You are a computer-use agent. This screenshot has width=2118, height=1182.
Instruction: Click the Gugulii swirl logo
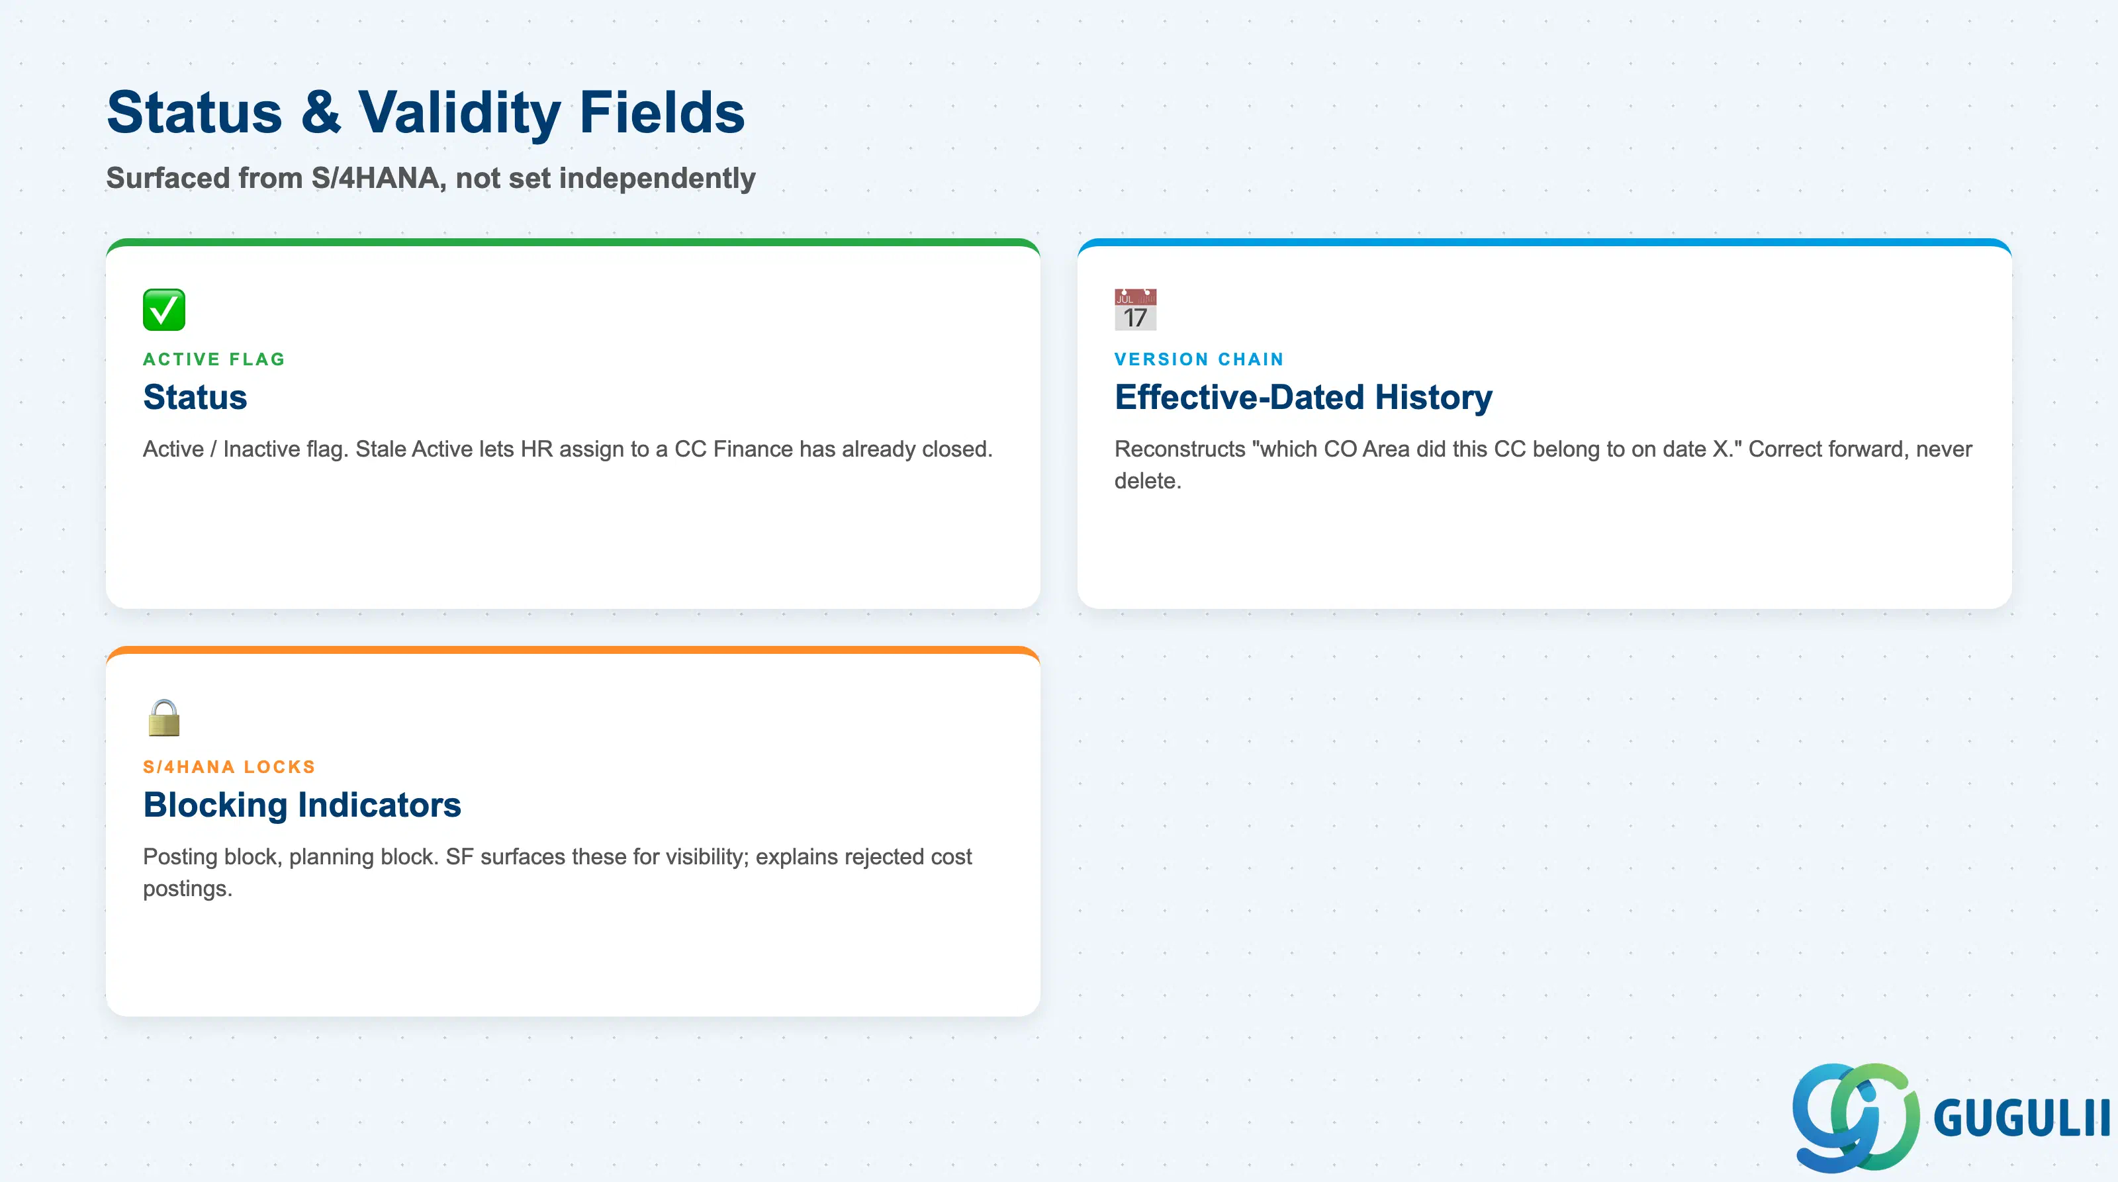1856,1117
